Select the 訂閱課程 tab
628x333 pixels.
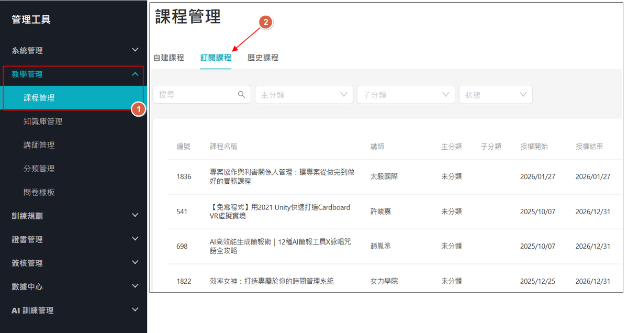(x=216, y=58)
